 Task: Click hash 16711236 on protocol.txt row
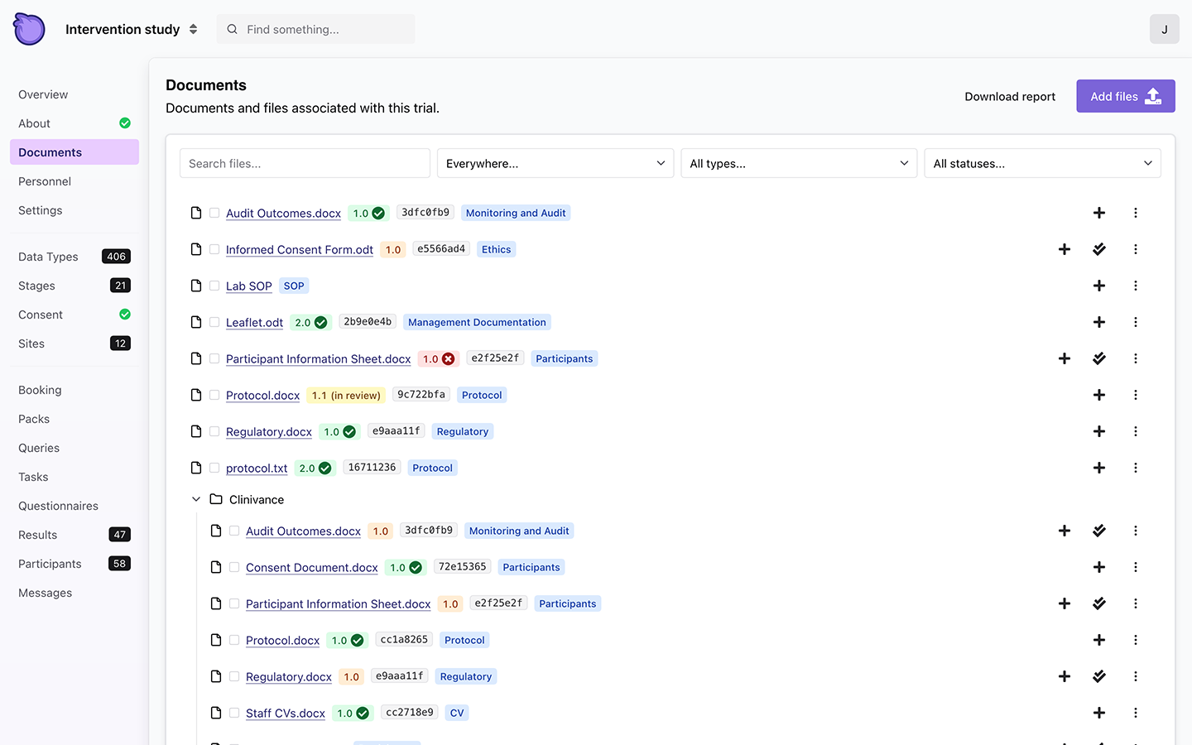tap(372, 468)
